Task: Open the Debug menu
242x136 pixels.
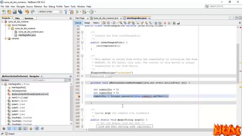Action: (52, 6)
